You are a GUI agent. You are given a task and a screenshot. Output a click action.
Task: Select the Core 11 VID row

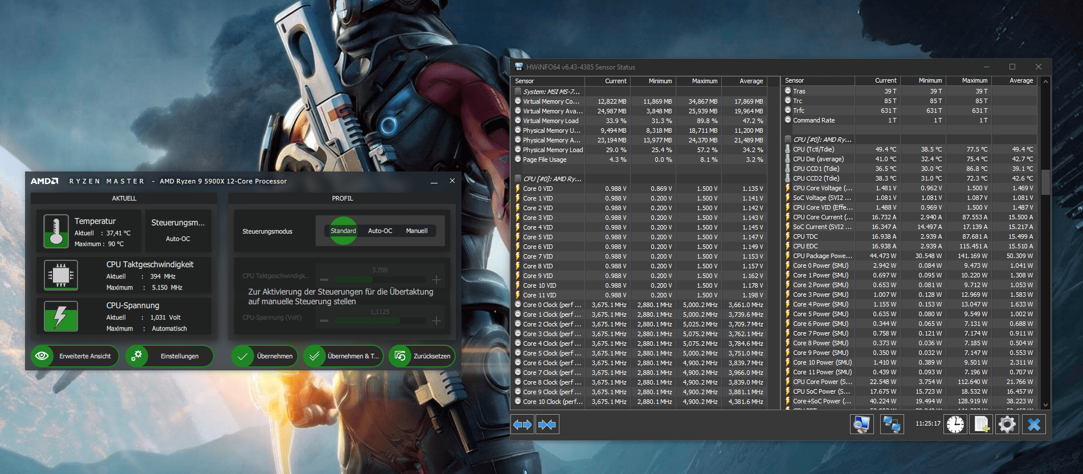tap(639, 295)
